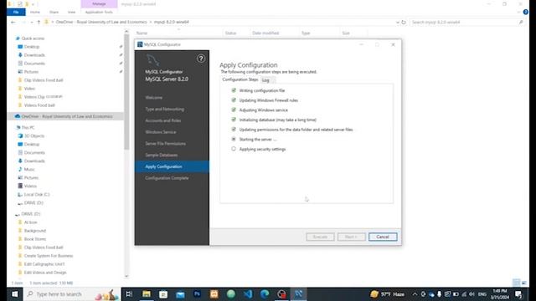The height and width of the screenshot is (301, 536).
Task: Launch Photoshop from the taskbar
Action: tap(198, 293)
